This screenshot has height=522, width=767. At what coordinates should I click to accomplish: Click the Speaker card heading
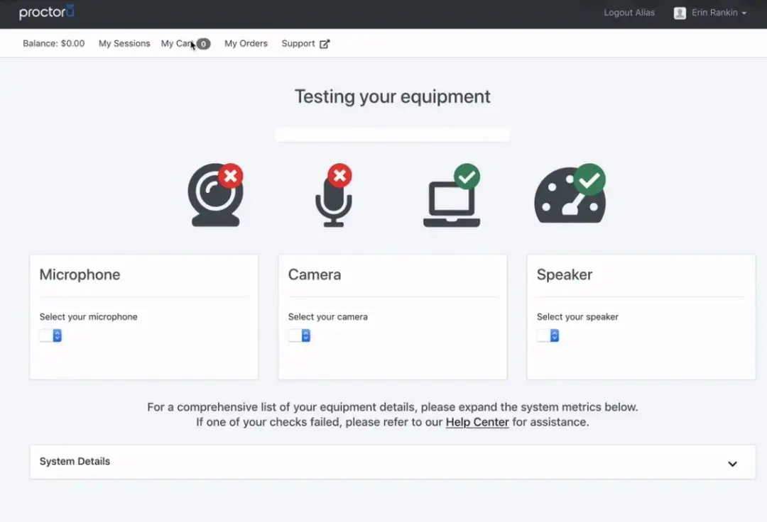565,274
